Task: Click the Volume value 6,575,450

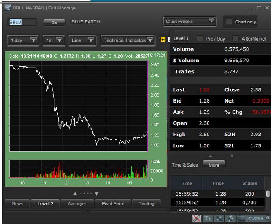Action: (237, 49)
